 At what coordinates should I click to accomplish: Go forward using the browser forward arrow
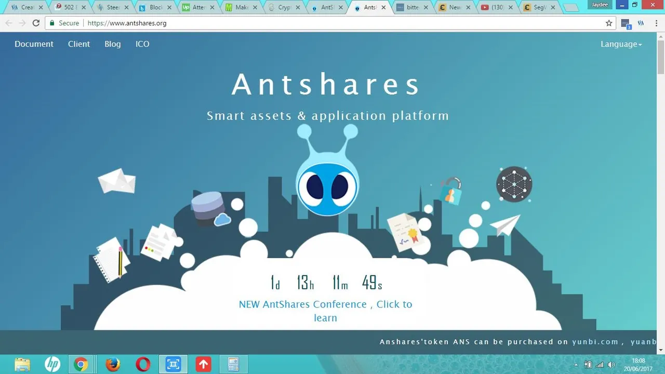point(22,23)
